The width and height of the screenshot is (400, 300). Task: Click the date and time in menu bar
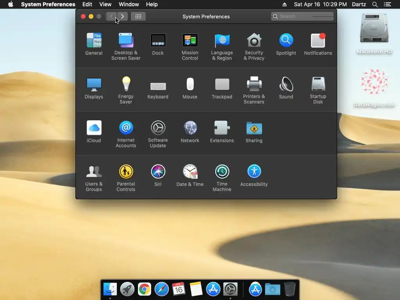(x=320, y=4)
